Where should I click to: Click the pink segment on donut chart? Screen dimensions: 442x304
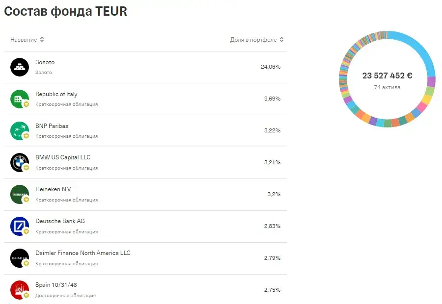(x=422, y=106)
